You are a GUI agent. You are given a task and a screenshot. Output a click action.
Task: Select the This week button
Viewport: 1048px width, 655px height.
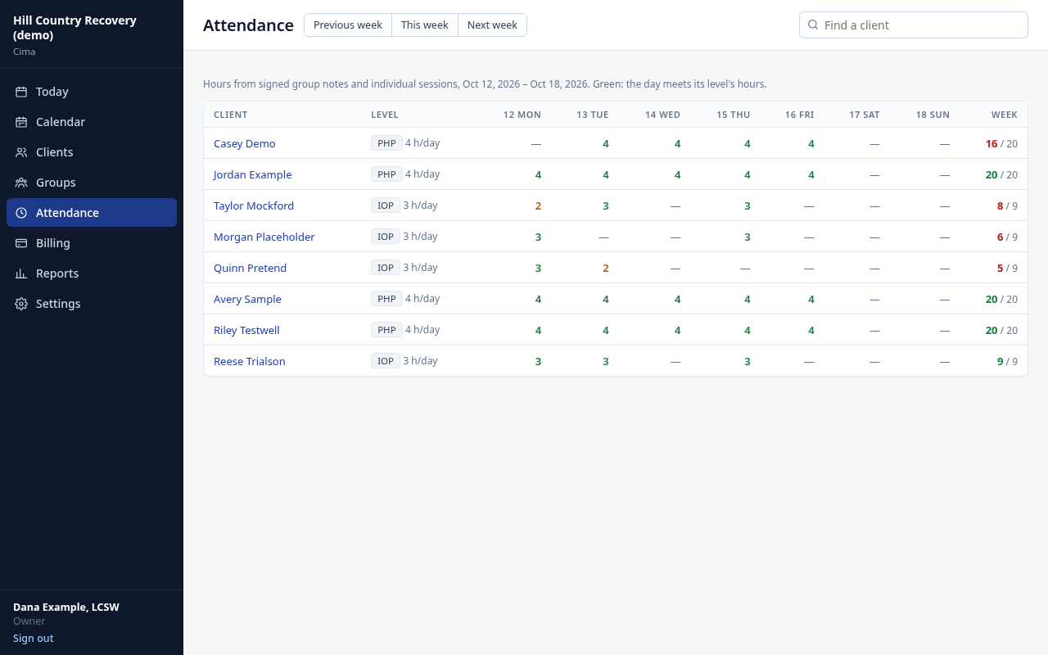coord(425,25)
